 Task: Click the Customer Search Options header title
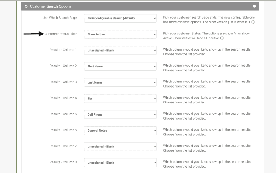[x=51, y=6]
